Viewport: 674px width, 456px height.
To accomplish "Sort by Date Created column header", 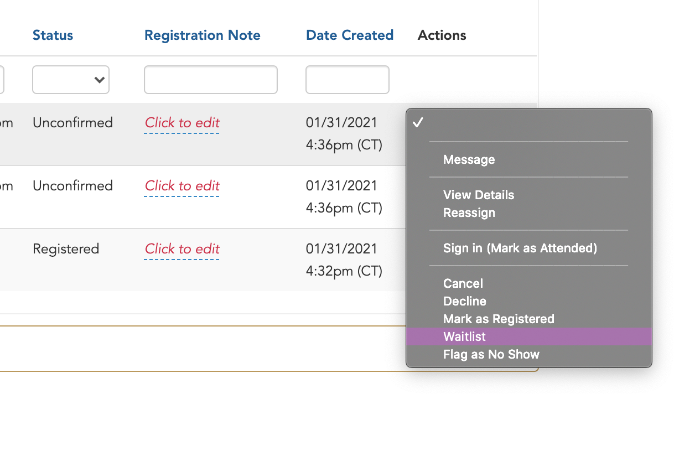I will 350,35.
